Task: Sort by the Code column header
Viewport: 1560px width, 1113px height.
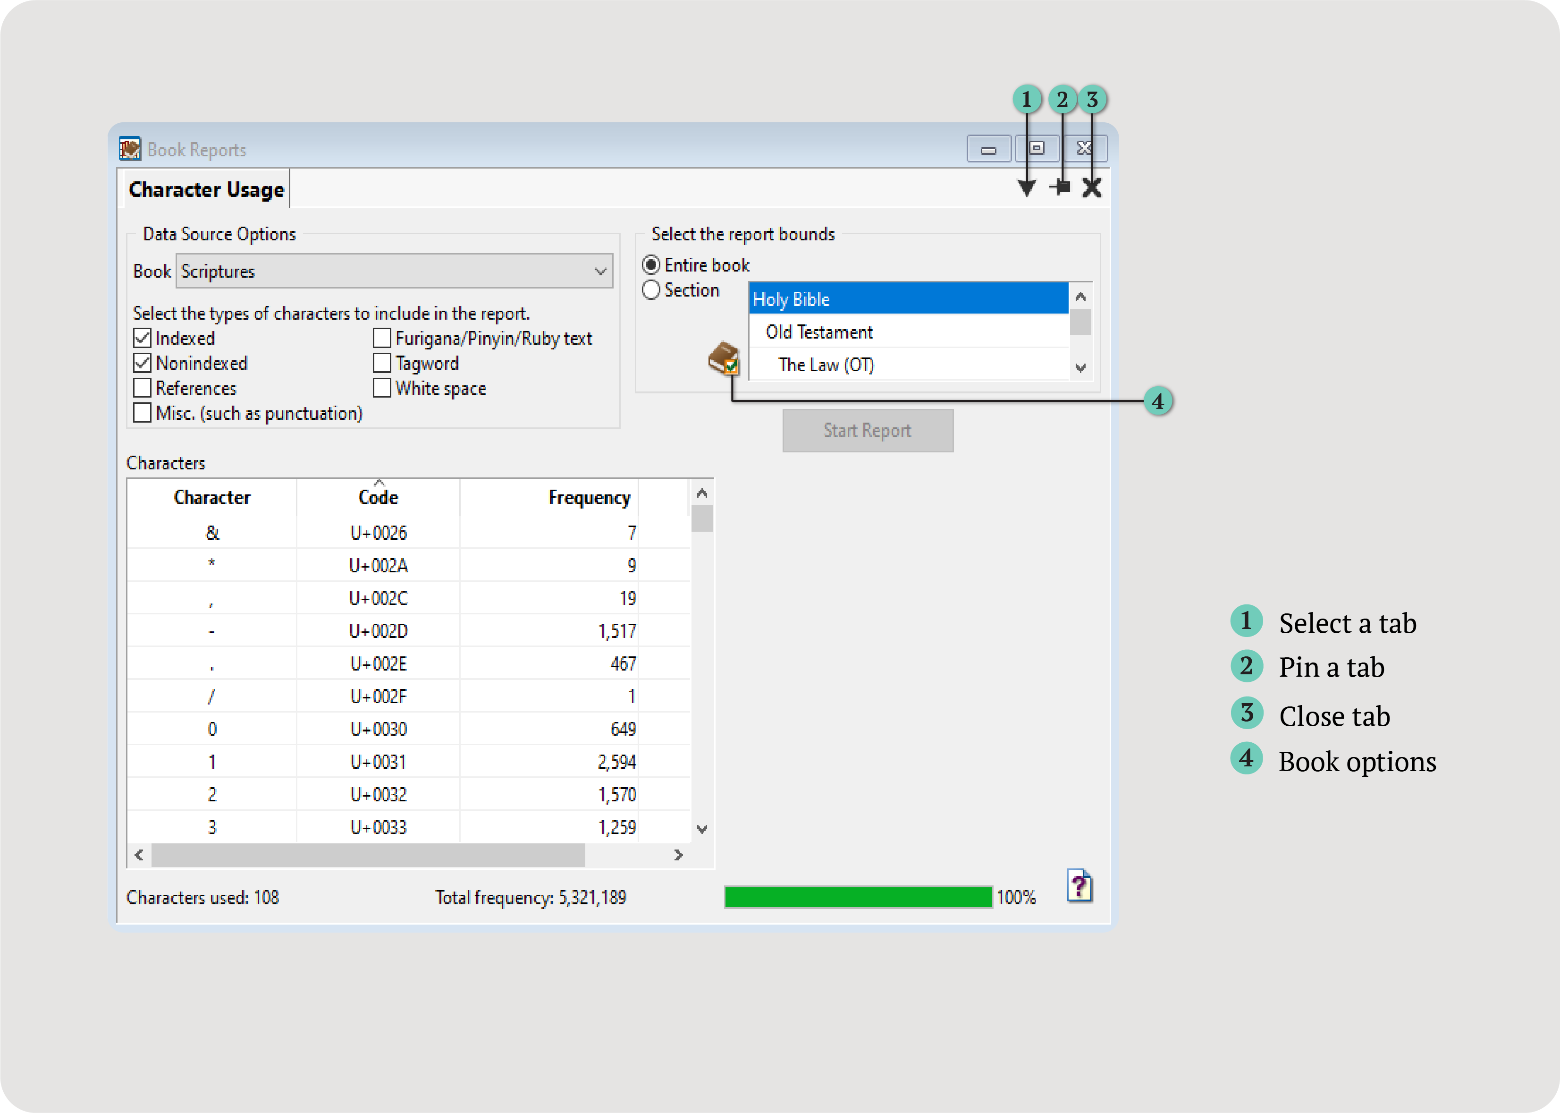Action: (378, 497)
